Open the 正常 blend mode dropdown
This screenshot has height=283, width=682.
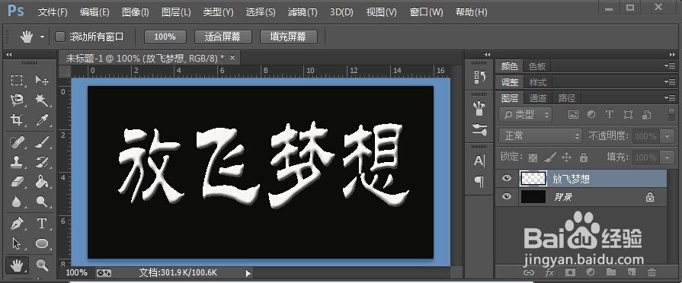click(540, 136)
